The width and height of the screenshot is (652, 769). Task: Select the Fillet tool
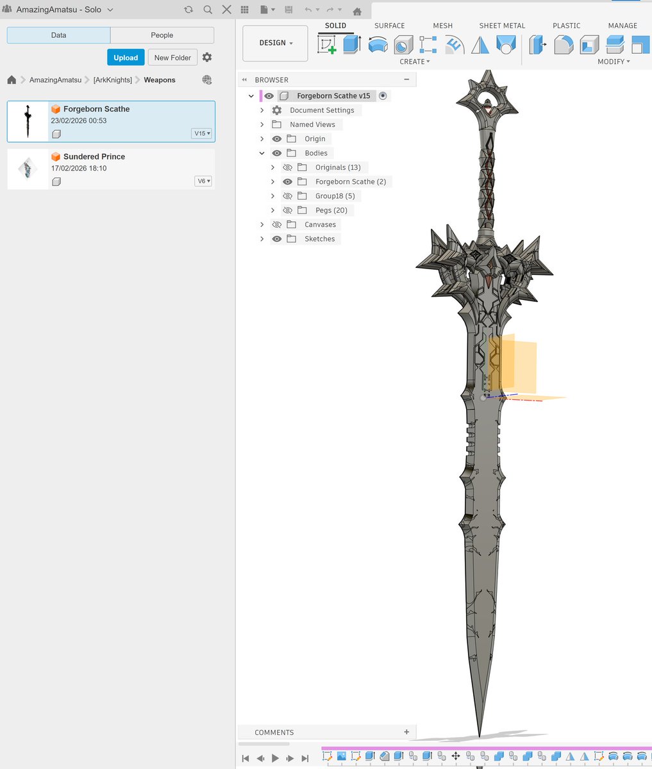tap(564, 44)
